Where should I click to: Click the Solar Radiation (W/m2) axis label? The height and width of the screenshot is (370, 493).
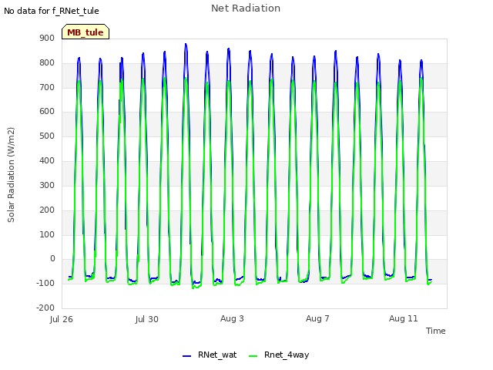[x=11, y=175]
